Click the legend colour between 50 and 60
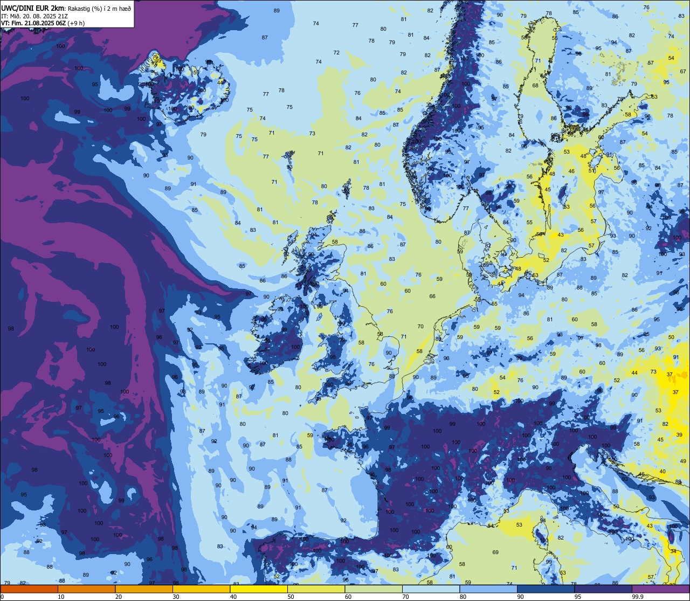 [x=316, y=589]
